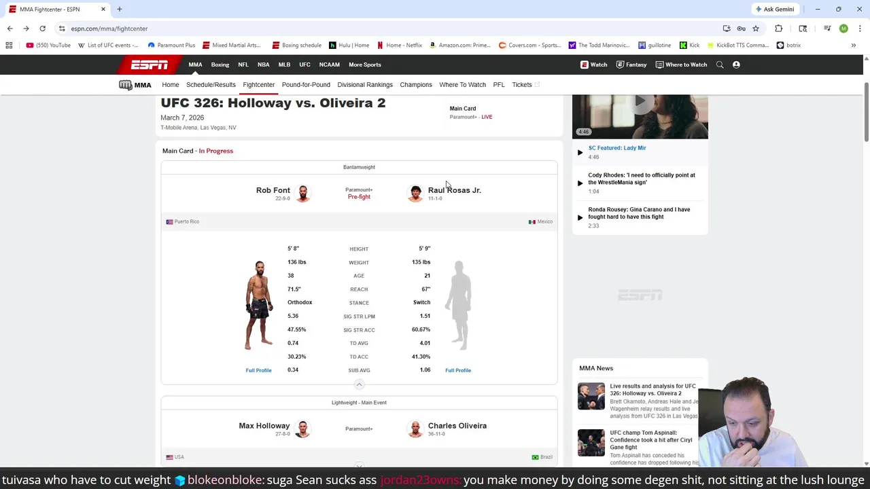
Task: Click Rob Font's name
Action: (273, 190)
